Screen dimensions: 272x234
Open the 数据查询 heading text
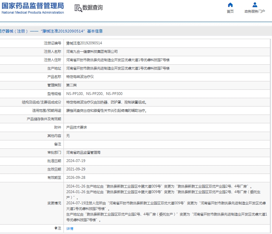click(x=92, y=8)
